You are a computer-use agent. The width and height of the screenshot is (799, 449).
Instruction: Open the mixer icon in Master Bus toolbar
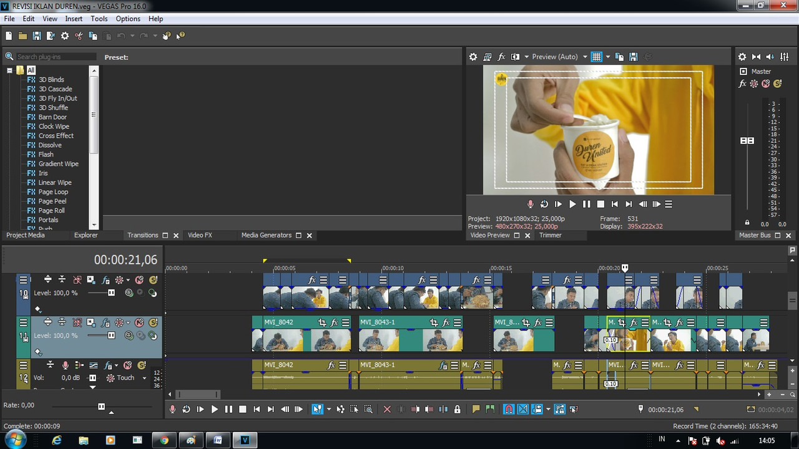[785, 57]
